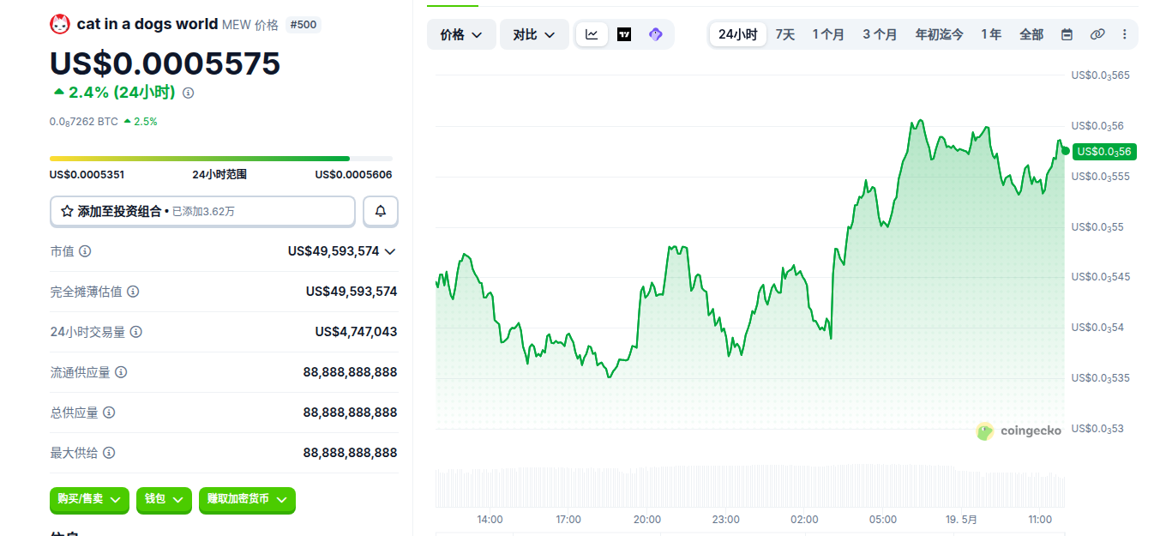Screen dimensions: 1166x536
Task: Open info icon beside 总供应量
Action: [109, 413]
